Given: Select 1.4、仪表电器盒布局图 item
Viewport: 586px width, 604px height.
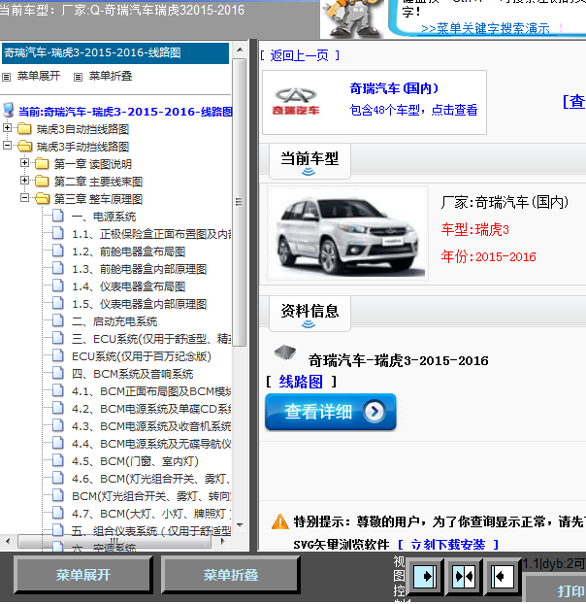Looking at the screenshot, I should pyautogui.click(x=128, y=286).
